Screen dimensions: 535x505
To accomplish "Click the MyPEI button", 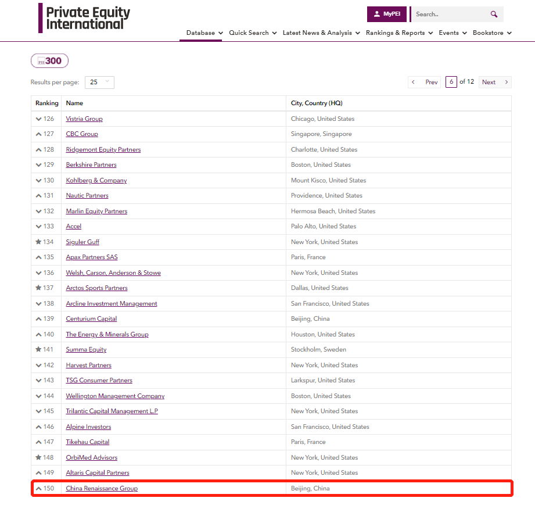I will (387, 14).
